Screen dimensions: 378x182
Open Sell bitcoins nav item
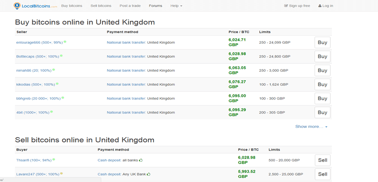click(x=101, y=6)
